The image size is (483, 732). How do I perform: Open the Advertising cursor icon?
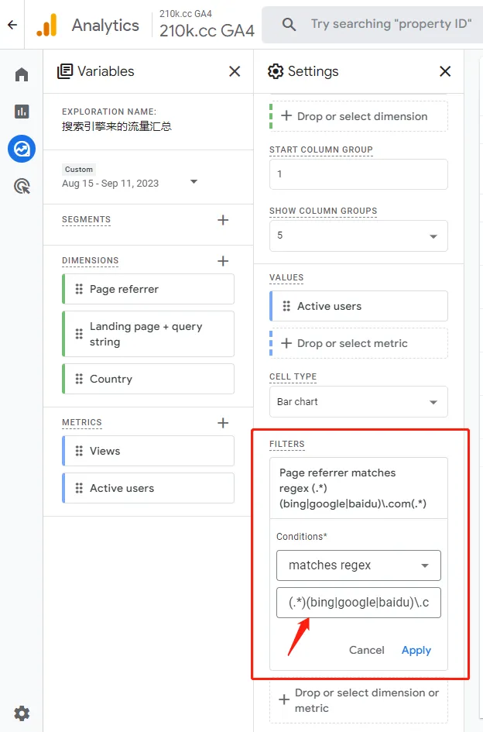(x=22, y=186)
